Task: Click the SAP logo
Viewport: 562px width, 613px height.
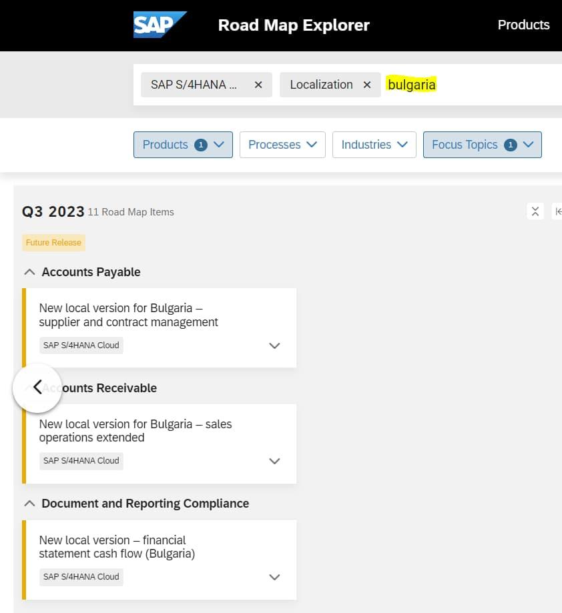Action: click(x=160, y=25)
